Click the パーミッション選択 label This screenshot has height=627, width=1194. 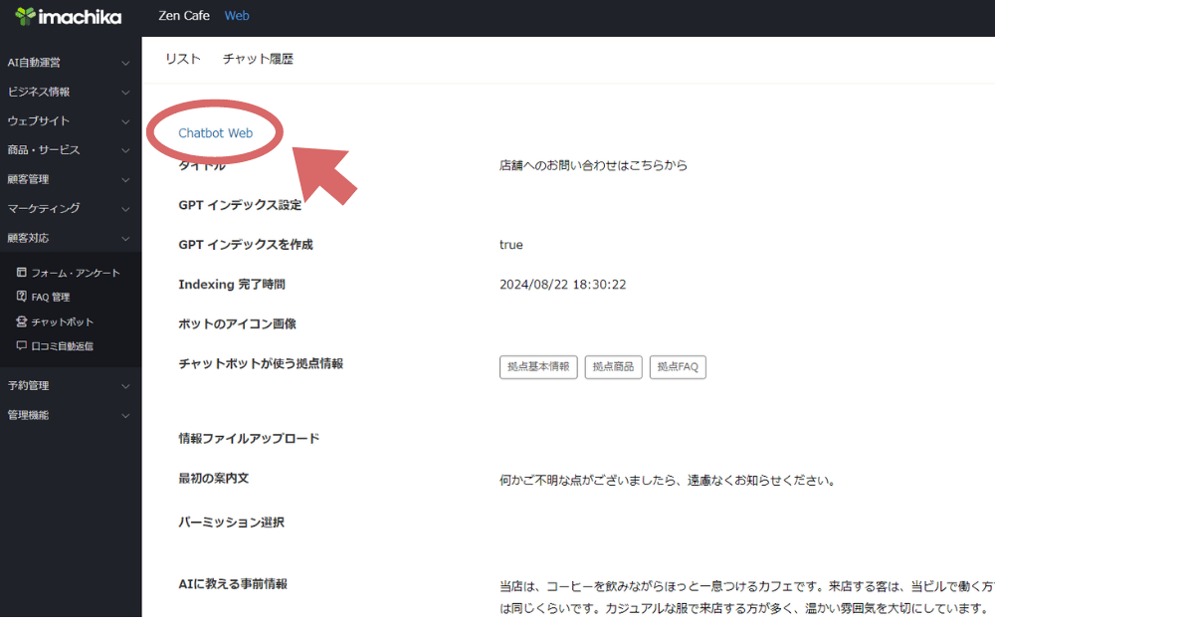[x=232, y=522]
